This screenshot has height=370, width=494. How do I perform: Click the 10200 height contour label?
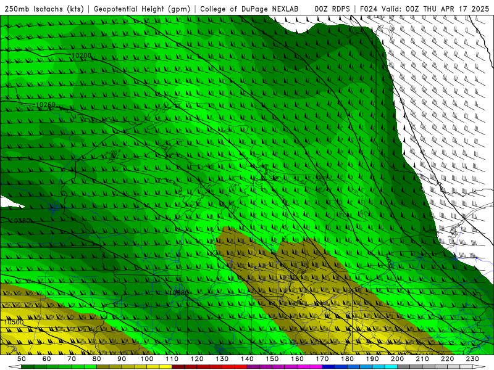tap(82, 55)
